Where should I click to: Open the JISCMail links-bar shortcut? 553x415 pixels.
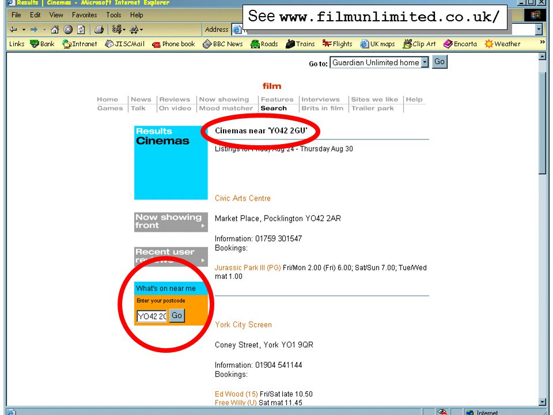click(x=125, y=44)
